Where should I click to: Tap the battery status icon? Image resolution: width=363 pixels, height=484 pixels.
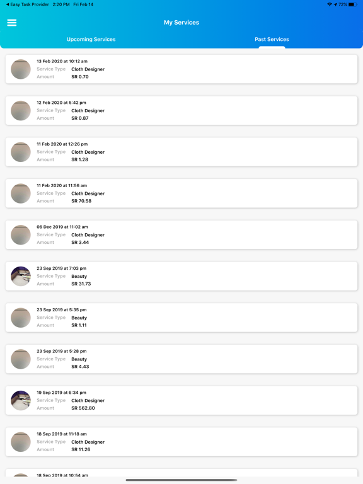(353, 4)
